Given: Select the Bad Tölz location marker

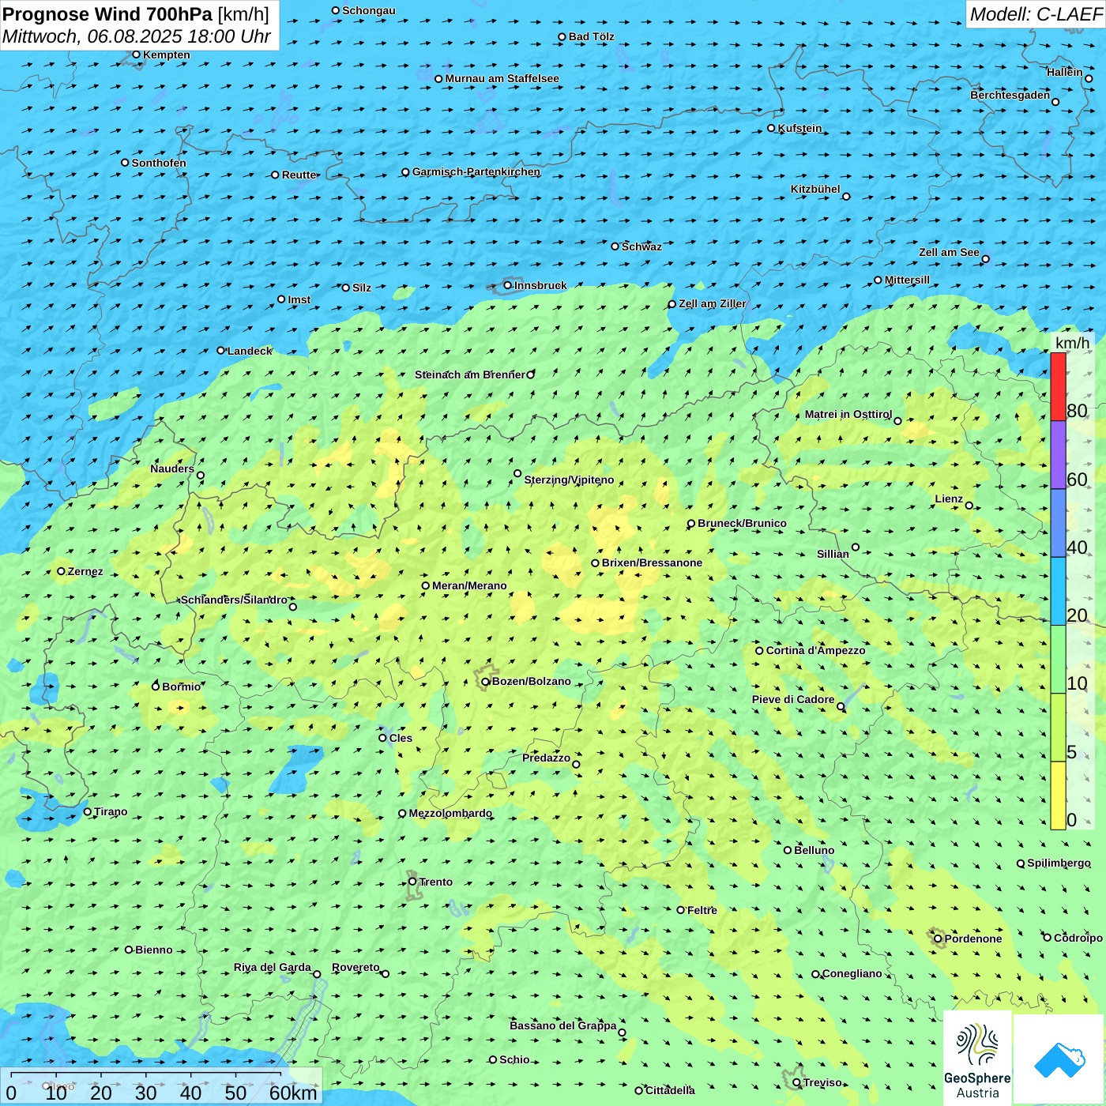Looking at the screenshot, I should [x=562, y=36].
